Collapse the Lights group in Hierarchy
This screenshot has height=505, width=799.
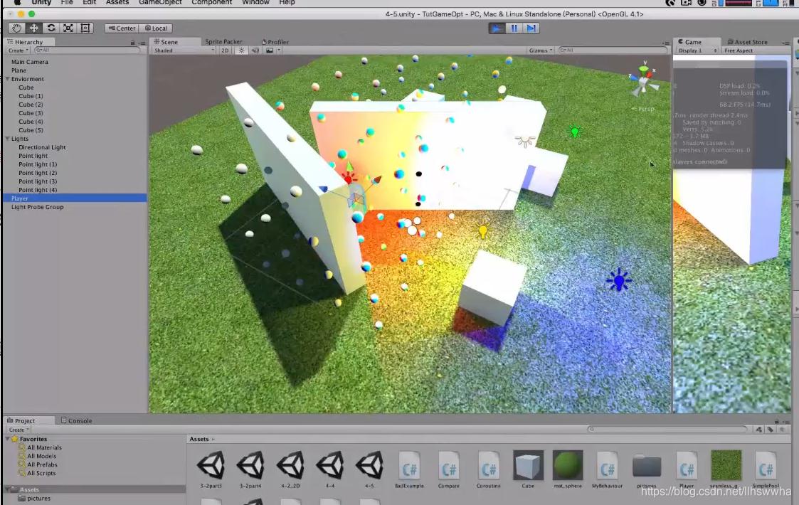(7, 139)
